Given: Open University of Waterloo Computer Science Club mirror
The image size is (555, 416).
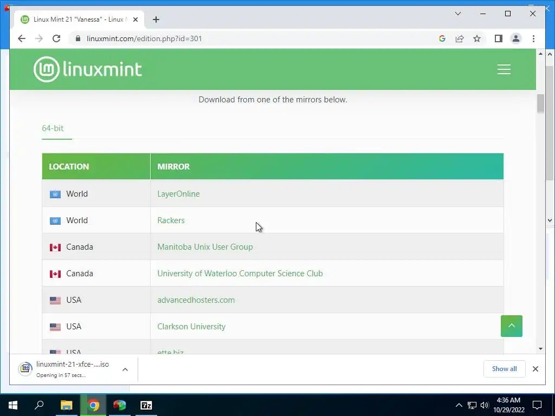Looking at the screenshot, I should (240, 273).
